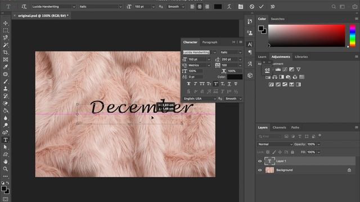This screenshot has width=360, height=202.
Task: Open the Create Warped Text dialog
Action: click(x=229, y=7)
